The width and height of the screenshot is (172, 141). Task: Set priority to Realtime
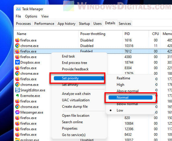click(123, 78)
